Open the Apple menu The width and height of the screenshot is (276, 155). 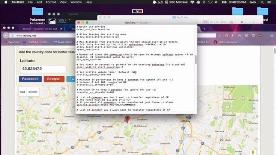[x=6, y=2]
